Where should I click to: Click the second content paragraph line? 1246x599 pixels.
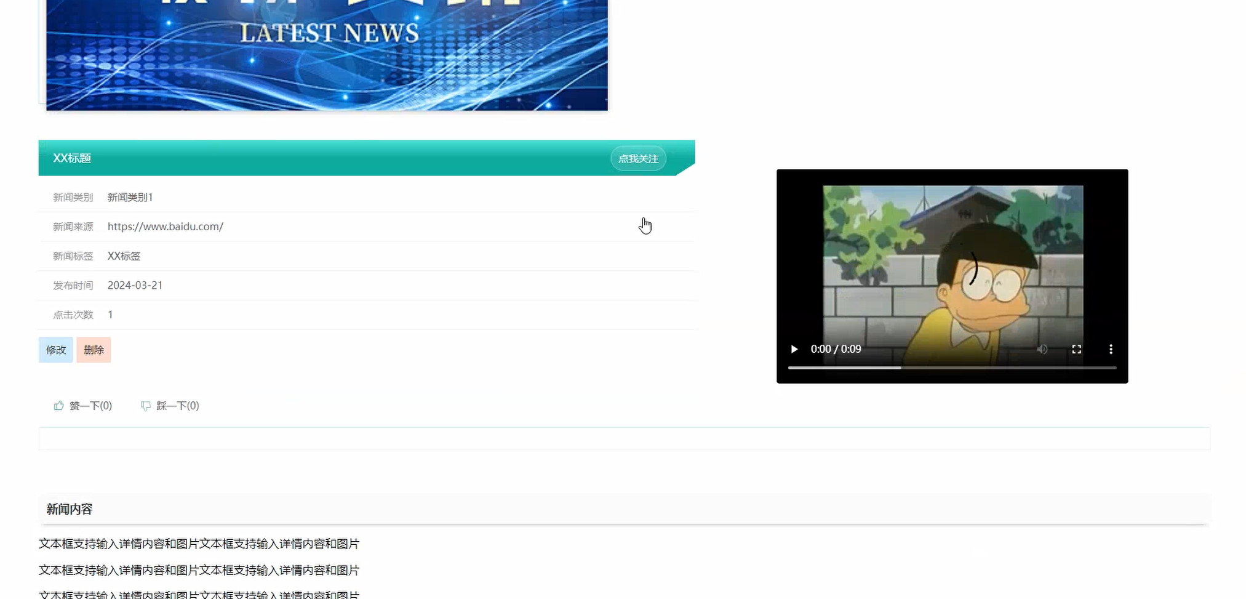click(199, 570)
